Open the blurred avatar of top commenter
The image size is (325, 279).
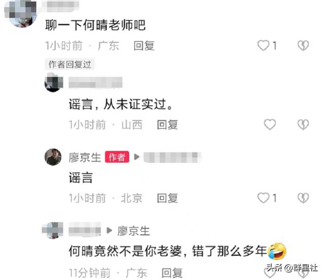click(20, 13)
